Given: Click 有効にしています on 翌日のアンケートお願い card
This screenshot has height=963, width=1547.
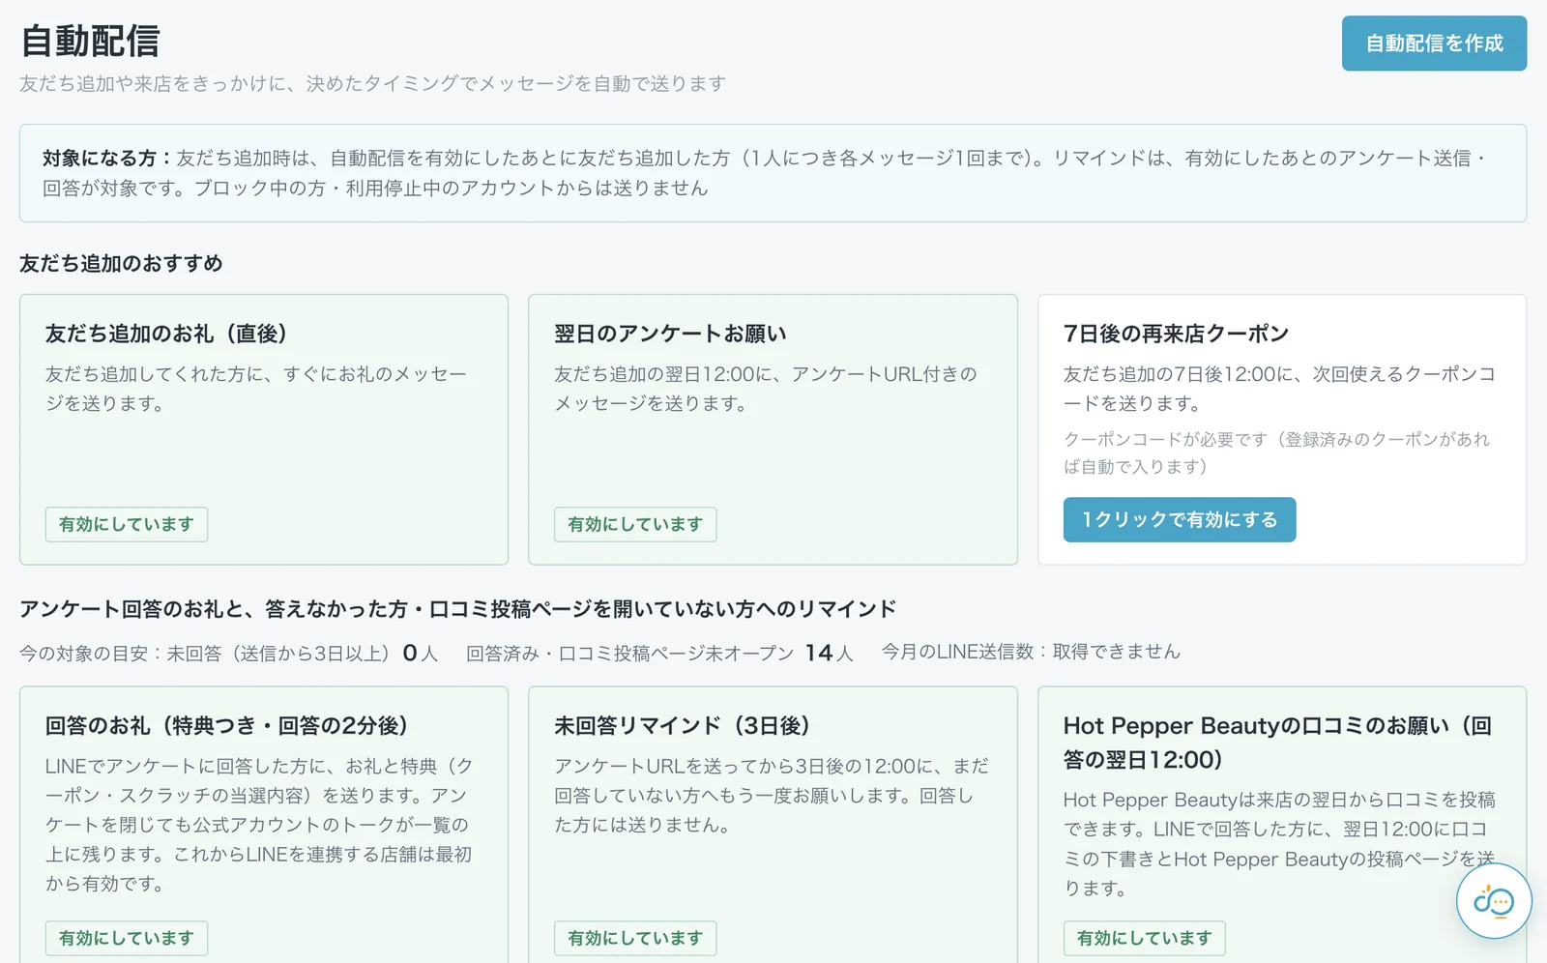Looking at the screenshot, I should point(635,524).
